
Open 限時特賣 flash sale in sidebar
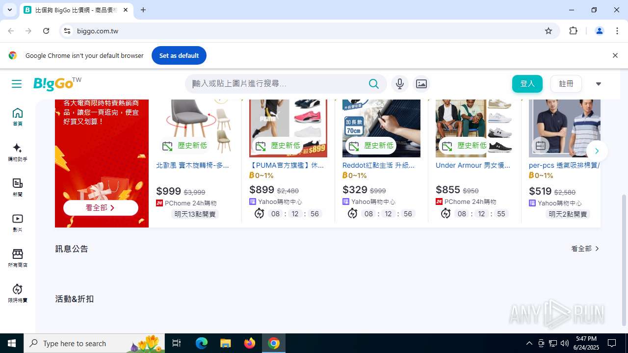point(18,294)
